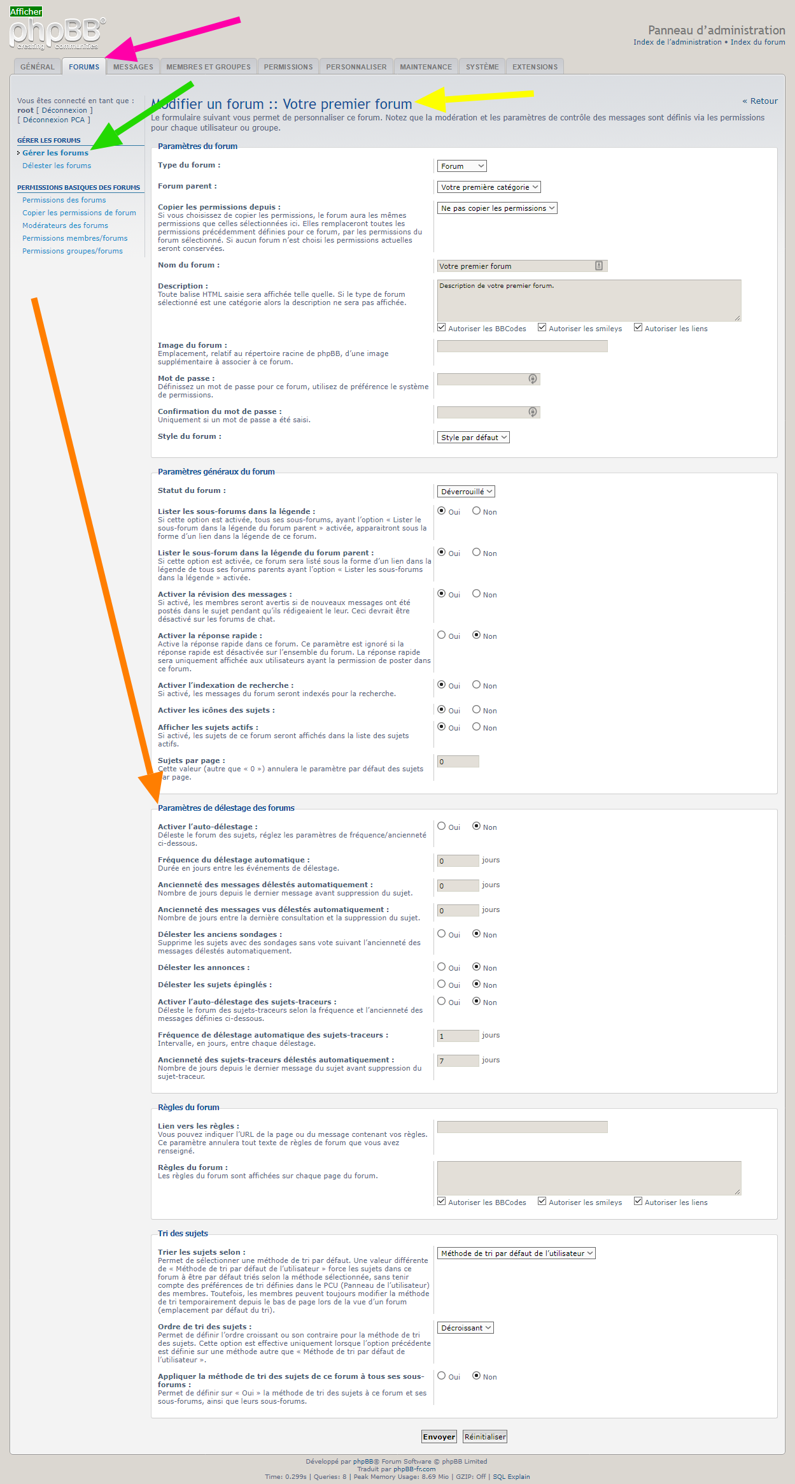Open the Statut du forum dropdown
This screenshot has width=795, height=1484.
pyautogui.click(x=466, y=492)
